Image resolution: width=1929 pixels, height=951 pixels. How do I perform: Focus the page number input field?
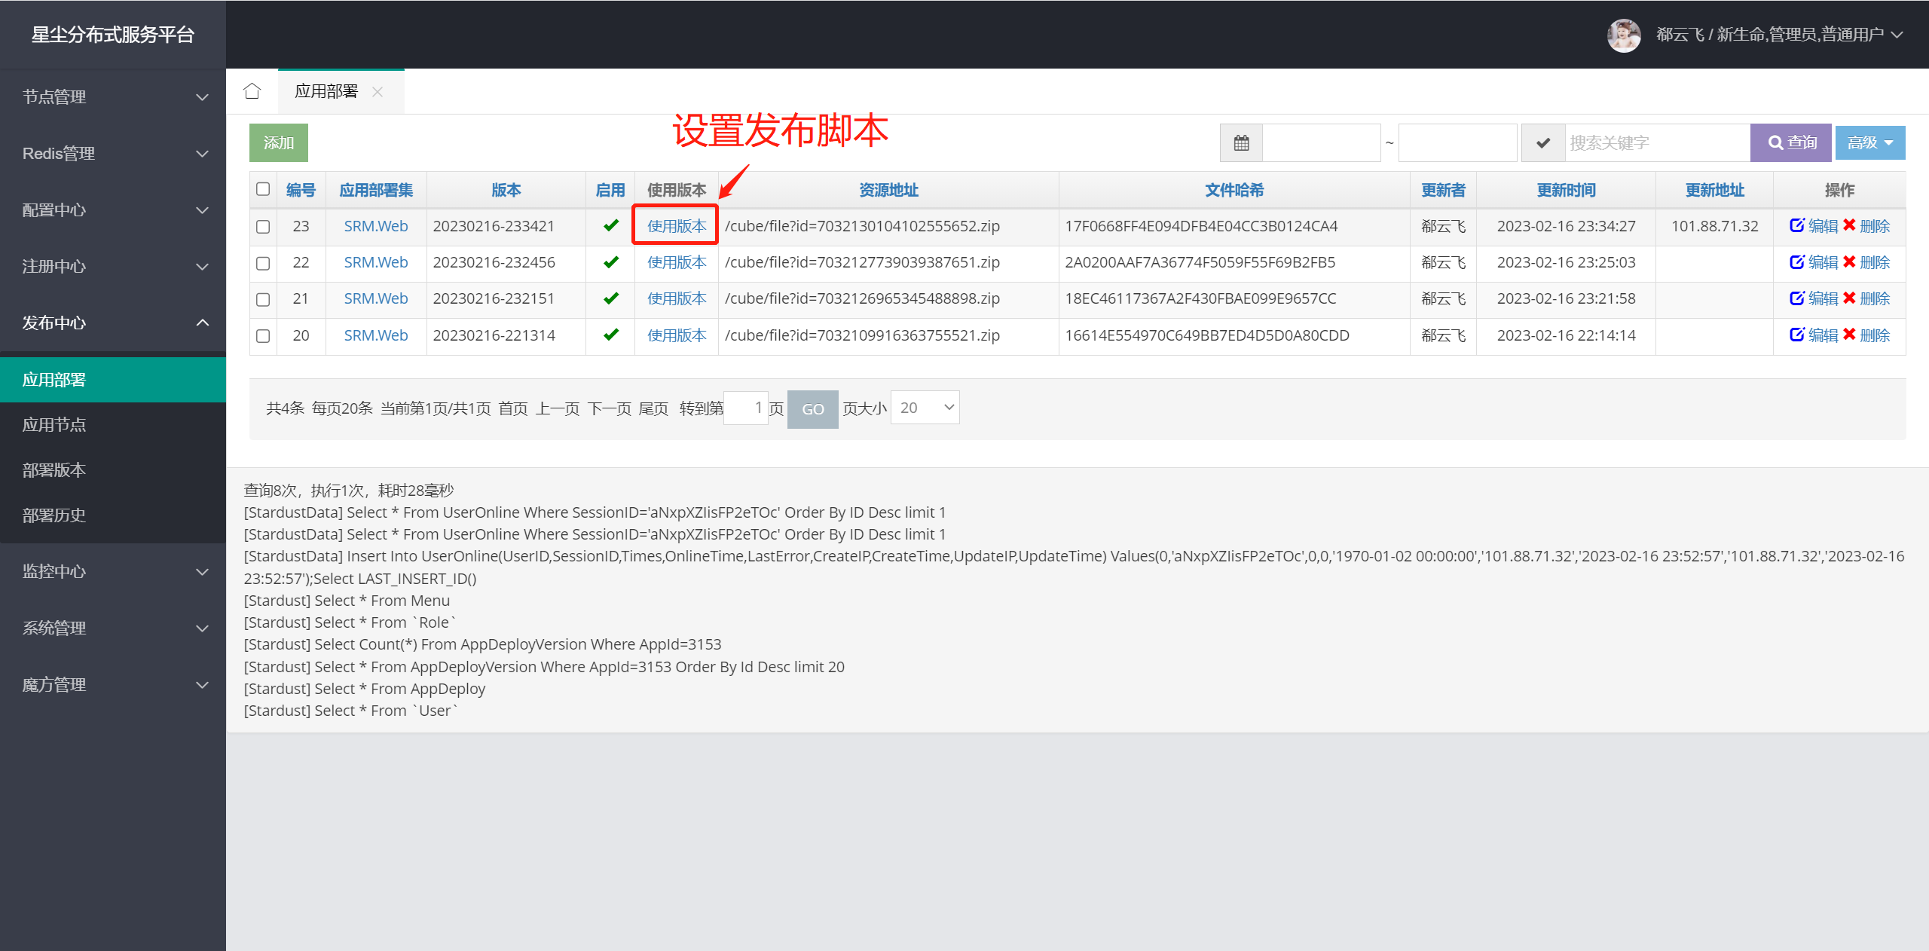(745, 408)
